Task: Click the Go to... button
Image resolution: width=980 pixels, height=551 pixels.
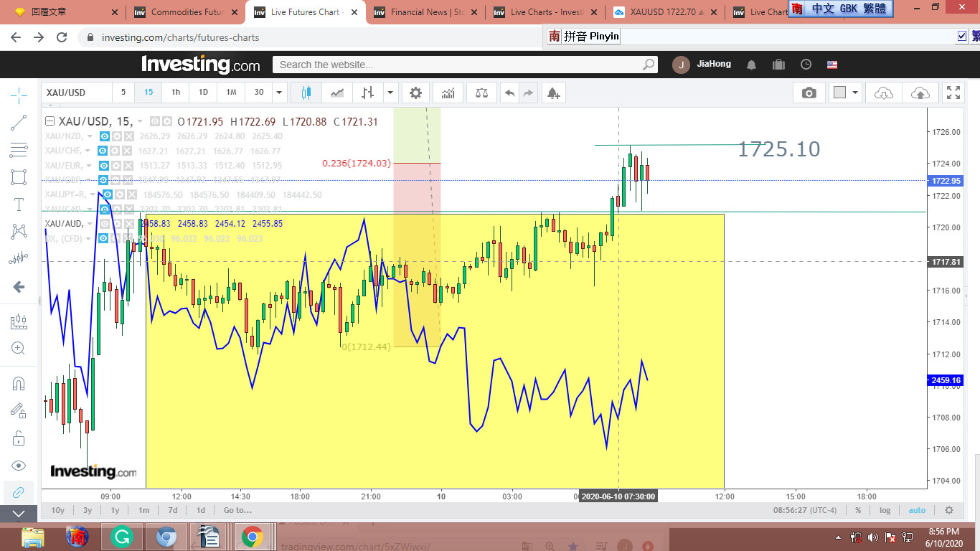Action: pos(237,510)
